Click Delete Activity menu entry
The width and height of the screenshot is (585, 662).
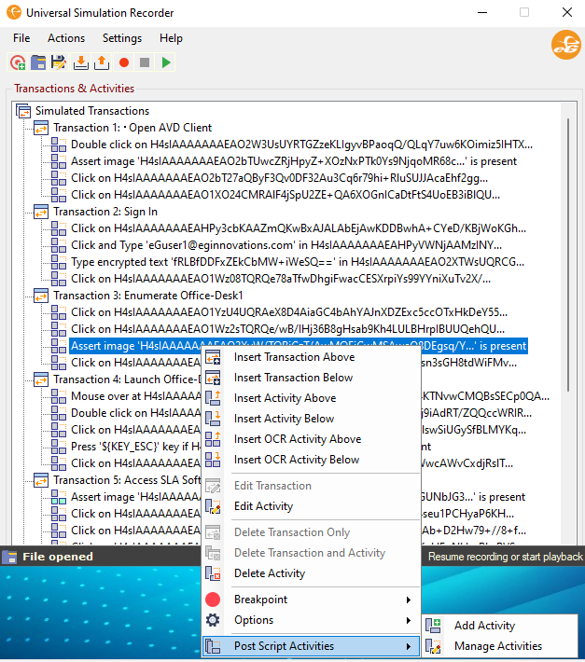click(x=269, y=573)
